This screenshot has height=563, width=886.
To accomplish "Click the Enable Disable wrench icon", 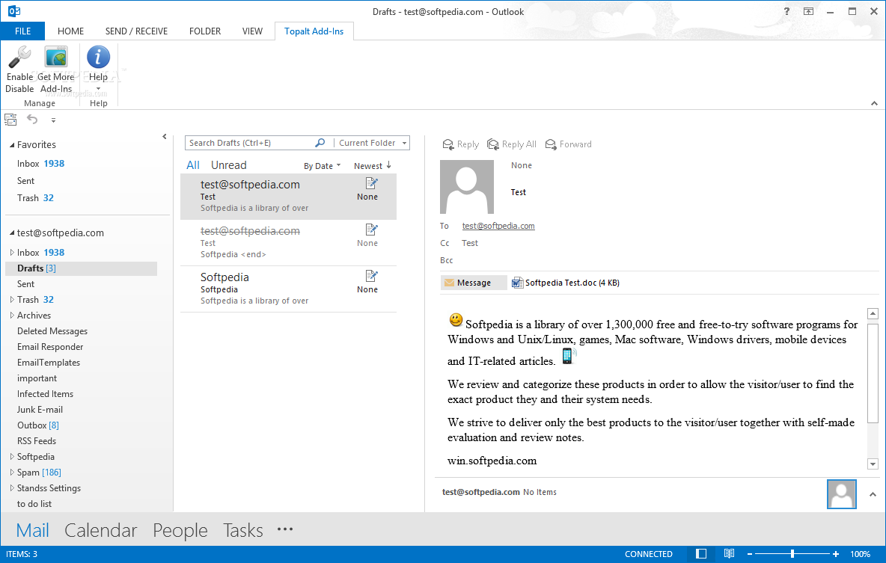I will tap(19, 57).
